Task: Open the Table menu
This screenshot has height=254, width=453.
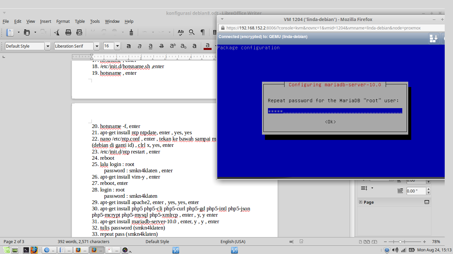Action: pyautogui.click(x=80, y=21)
